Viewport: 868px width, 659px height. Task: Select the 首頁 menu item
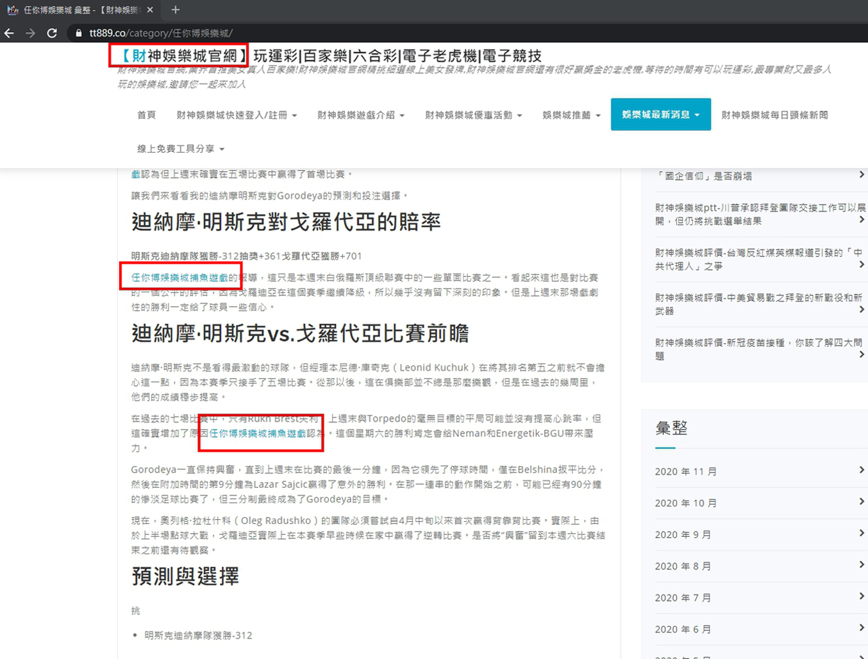[x=146, y=115]
